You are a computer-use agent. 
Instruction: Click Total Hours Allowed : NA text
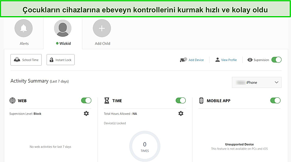(x=120, y=113)
